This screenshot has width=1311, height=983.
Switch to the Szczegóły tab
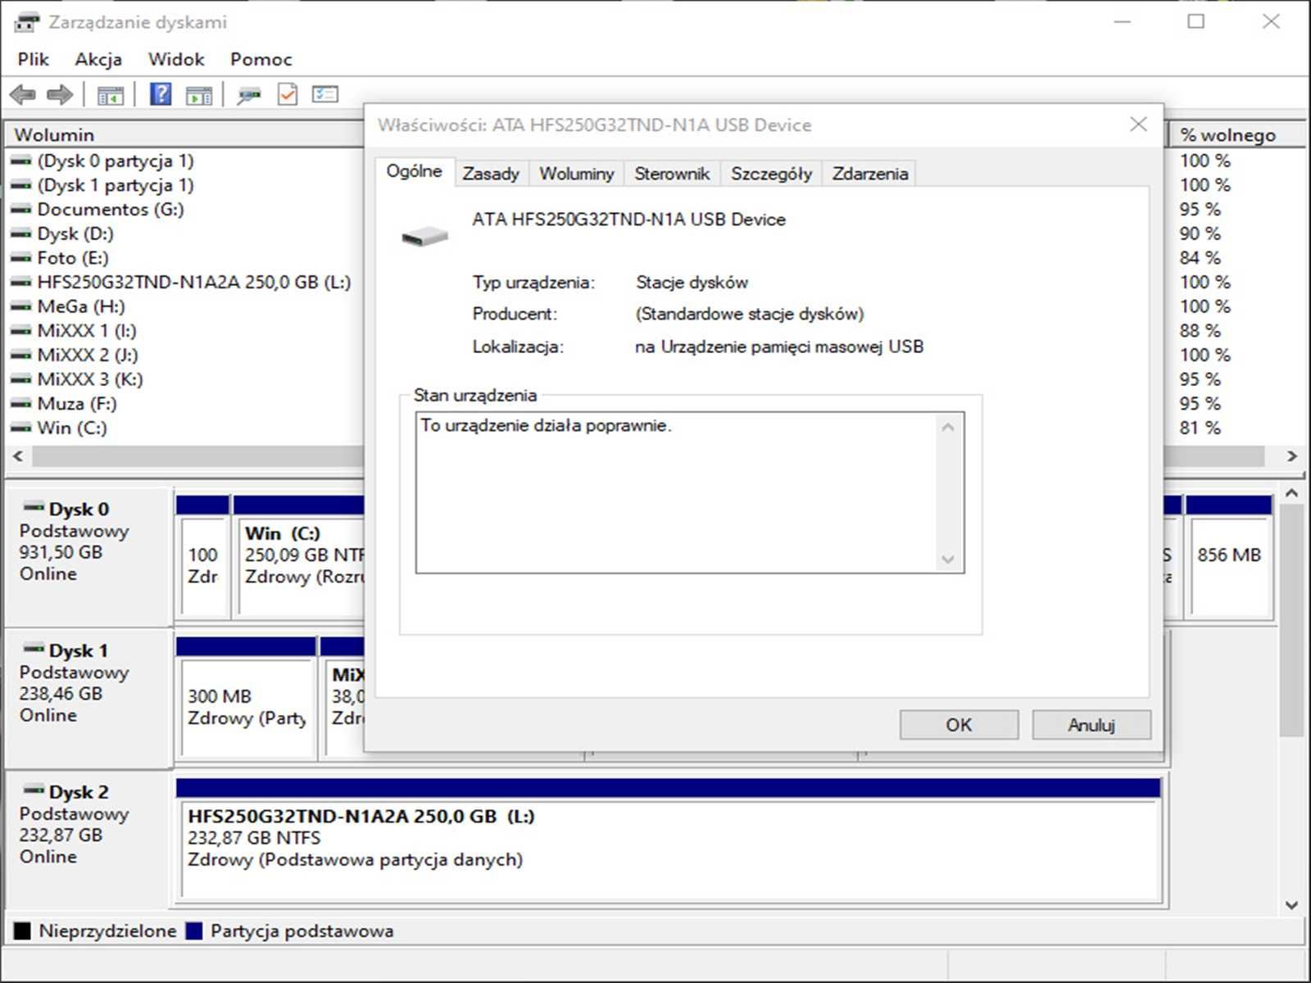[771, 174]
